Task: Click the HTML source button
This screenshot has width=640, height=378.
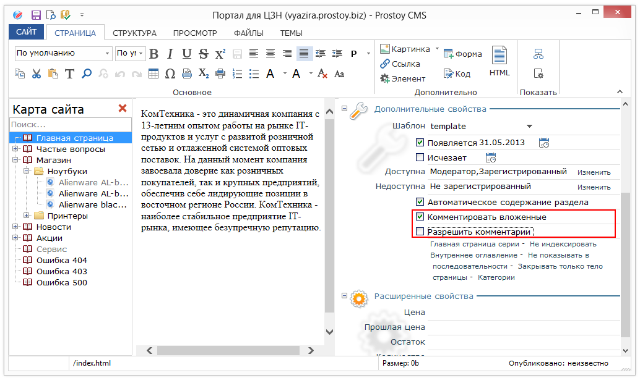Action: 499,61
